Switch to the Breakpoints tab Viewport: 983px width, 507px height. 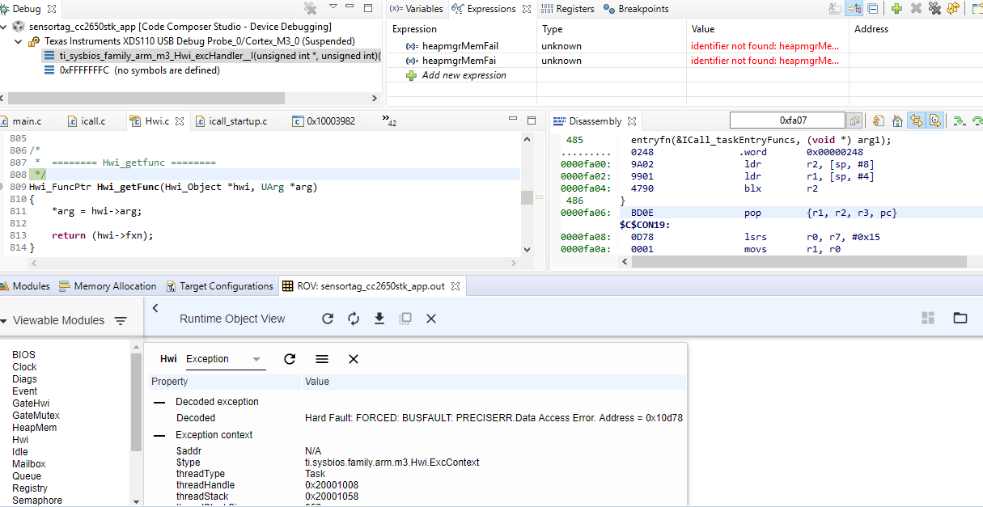637,9
